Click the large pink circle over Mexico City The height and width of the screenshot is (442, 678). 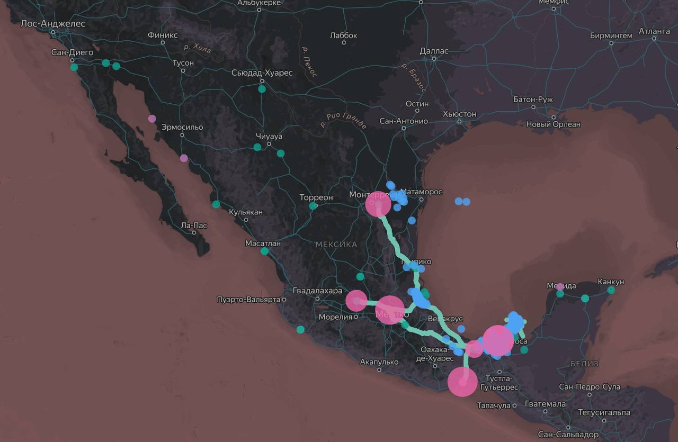click(x=390, y=310)
